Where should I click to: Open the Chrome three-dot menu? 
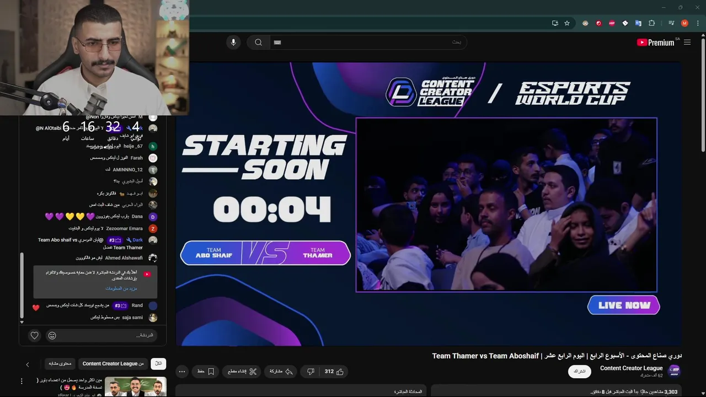tap(697, 23)
